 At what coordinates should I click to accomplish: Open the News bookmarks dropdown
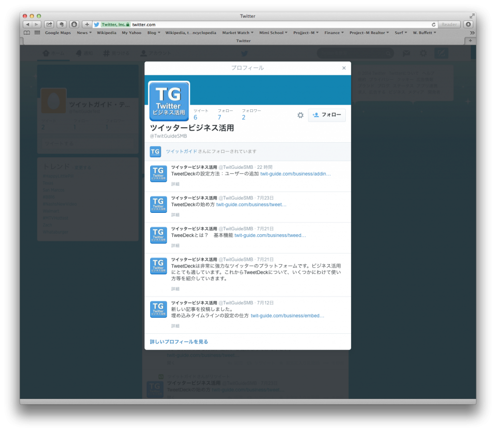tap(84, 33)
